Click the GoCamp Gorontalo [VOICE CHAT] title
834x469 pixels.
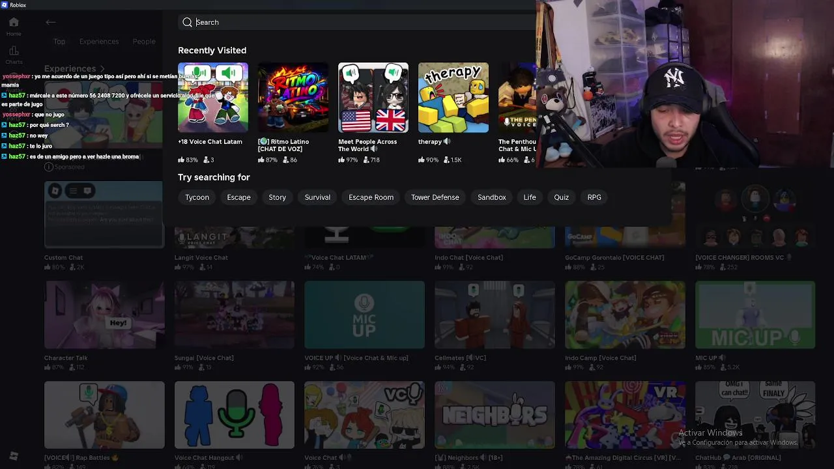(x=614, y=257)
